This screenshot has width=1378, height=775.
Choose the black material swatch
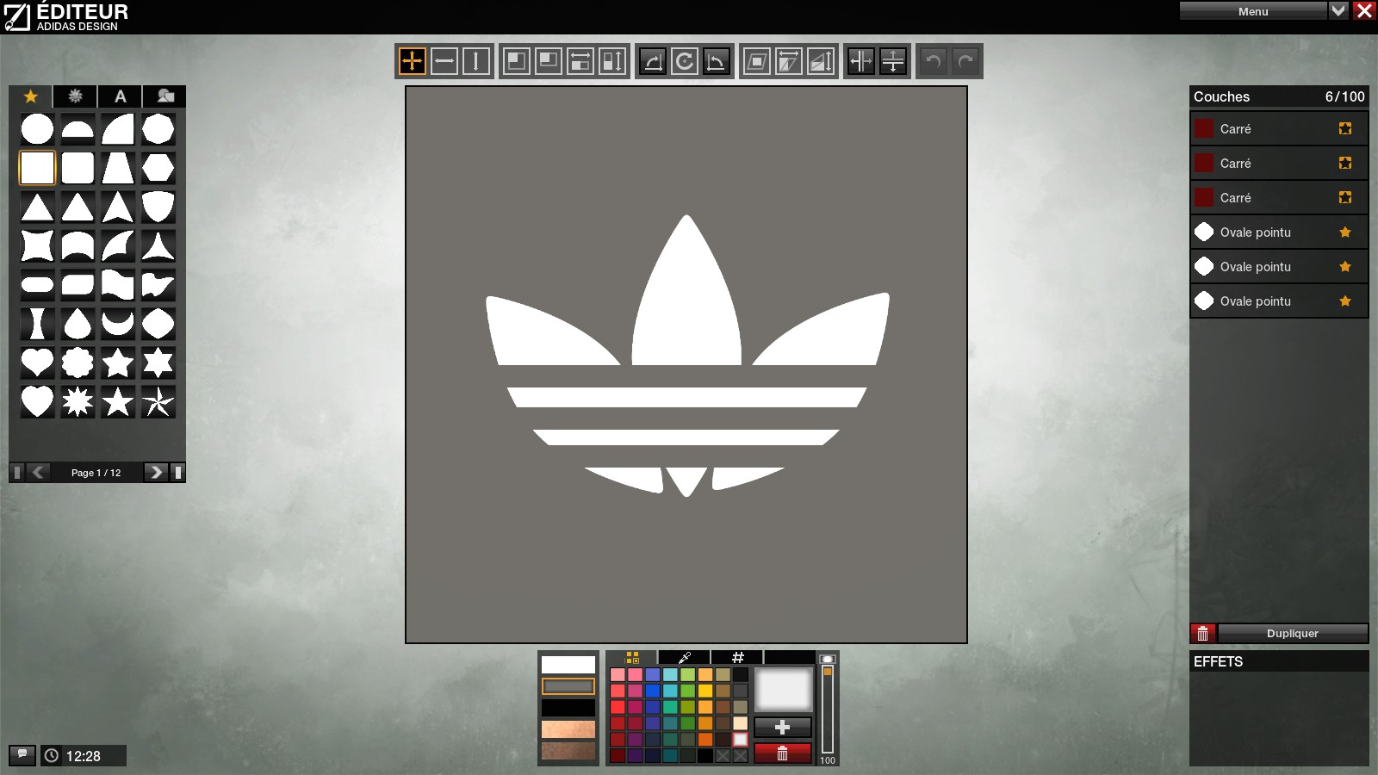tap(568, 708)
